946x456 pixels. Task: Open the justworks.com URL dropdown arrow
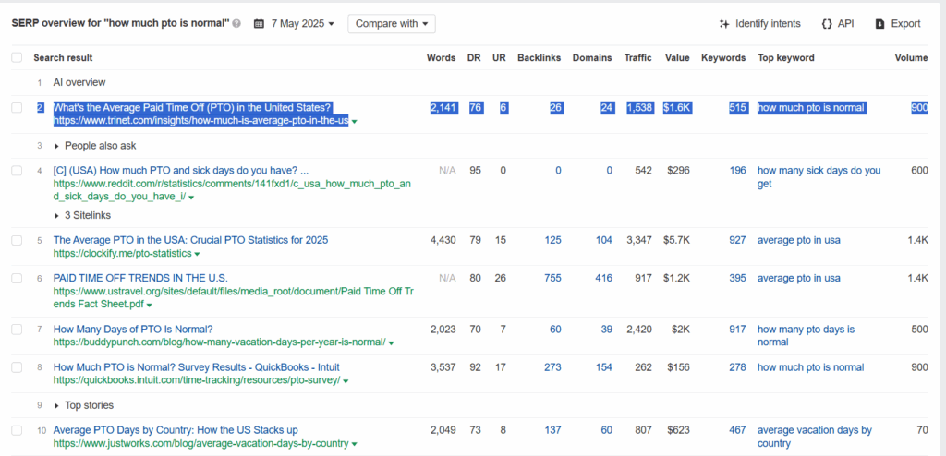point(354,444)
